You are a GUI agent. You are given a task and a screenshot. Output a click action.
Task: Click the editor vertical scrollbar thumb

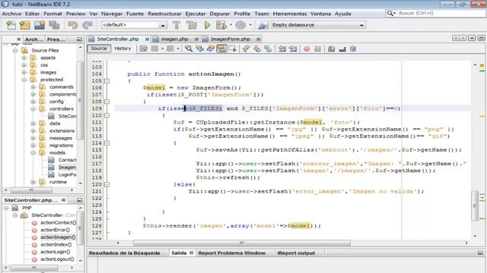tap(474, 206)
